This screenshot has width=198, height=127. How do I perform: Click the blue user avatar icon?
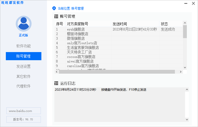click(x=23, y=23)
